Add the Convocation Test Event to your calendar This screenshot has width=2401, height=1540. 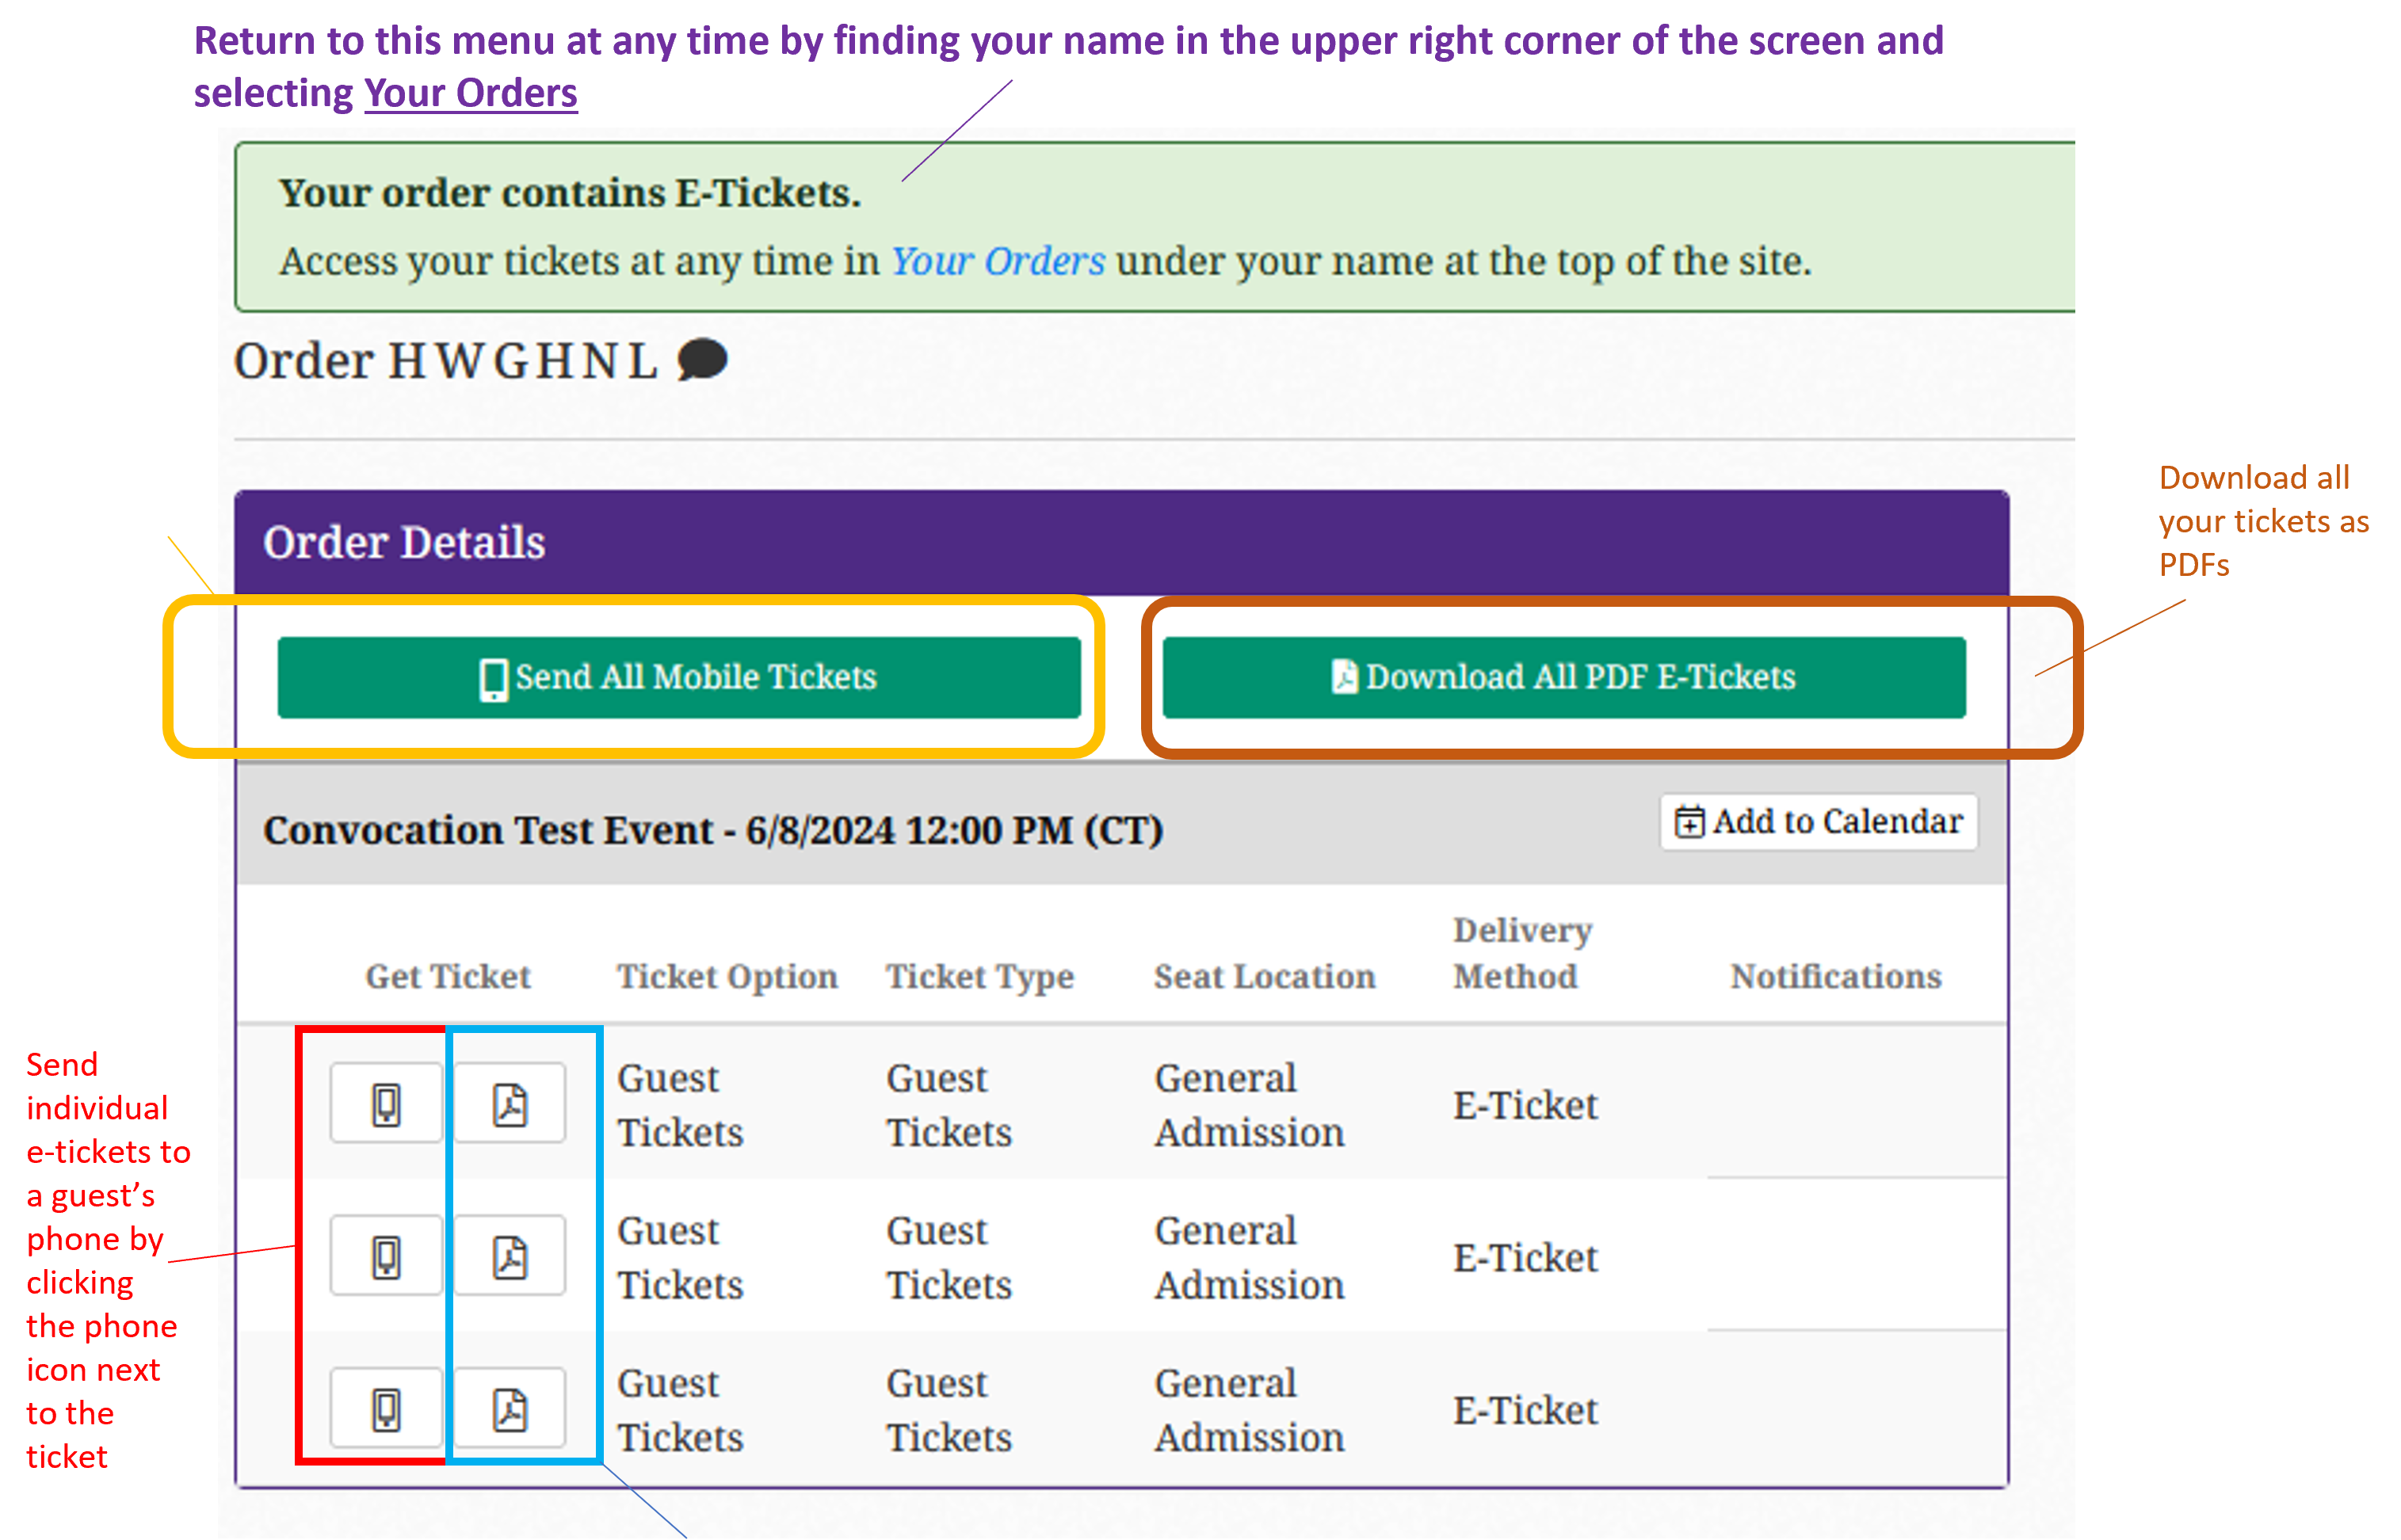1818,821
